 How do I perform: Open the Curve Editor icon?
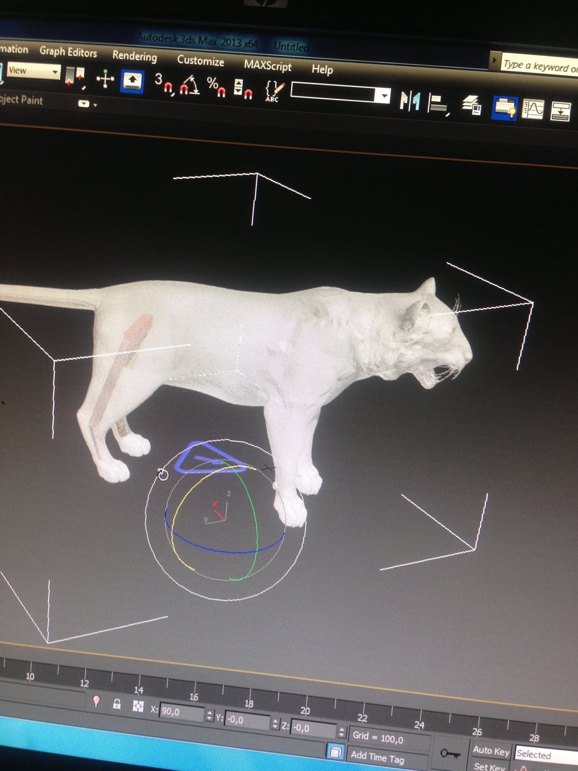(x=533, y=109)
